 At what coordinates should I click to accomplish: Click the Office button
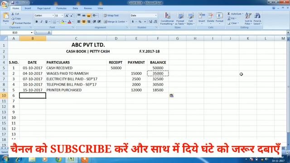(x=4, y=5)
